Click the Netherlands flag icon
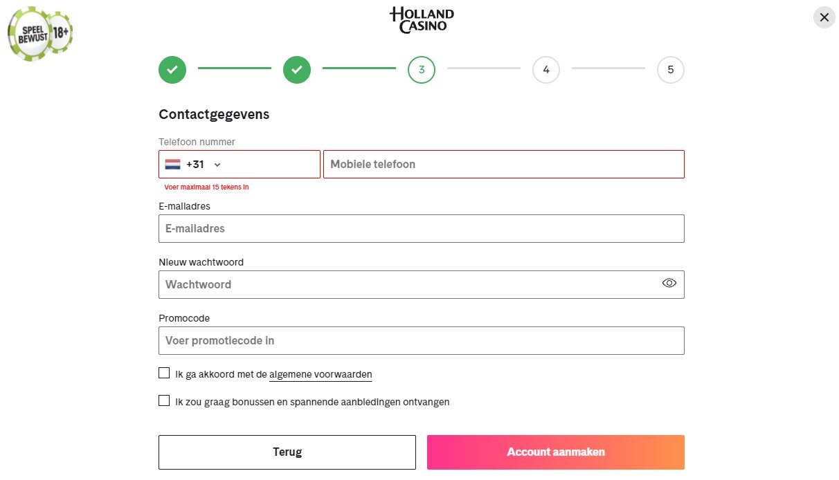The image size is (839, 480). tap(172, 165)
